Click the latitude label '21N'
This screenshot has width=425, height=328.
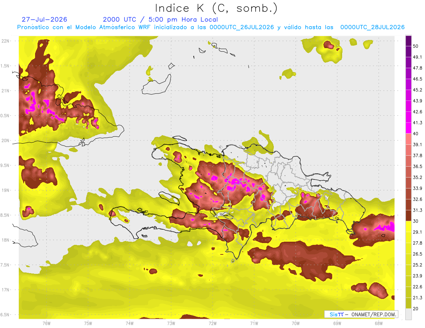coord(6,91)
